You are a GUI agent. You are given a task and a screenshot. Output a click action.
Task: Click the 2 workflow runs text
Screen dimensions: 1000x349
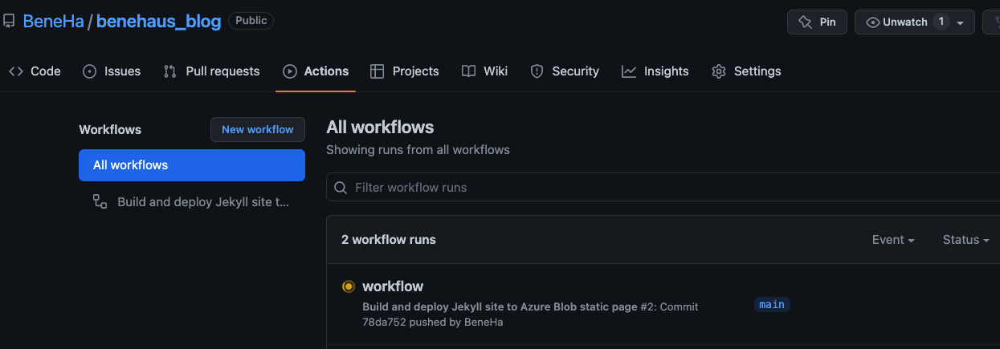click(x=389, y=240)
